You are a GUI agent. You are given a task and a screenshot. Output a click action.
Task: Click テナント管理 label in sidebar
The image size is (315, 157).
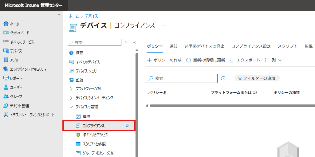19,106
